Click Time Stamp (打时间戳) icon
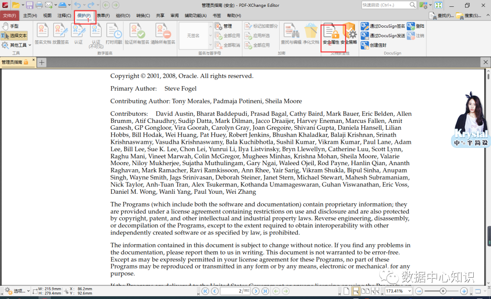Viewport: 491px width, 299px height. [x=114, y=34]
